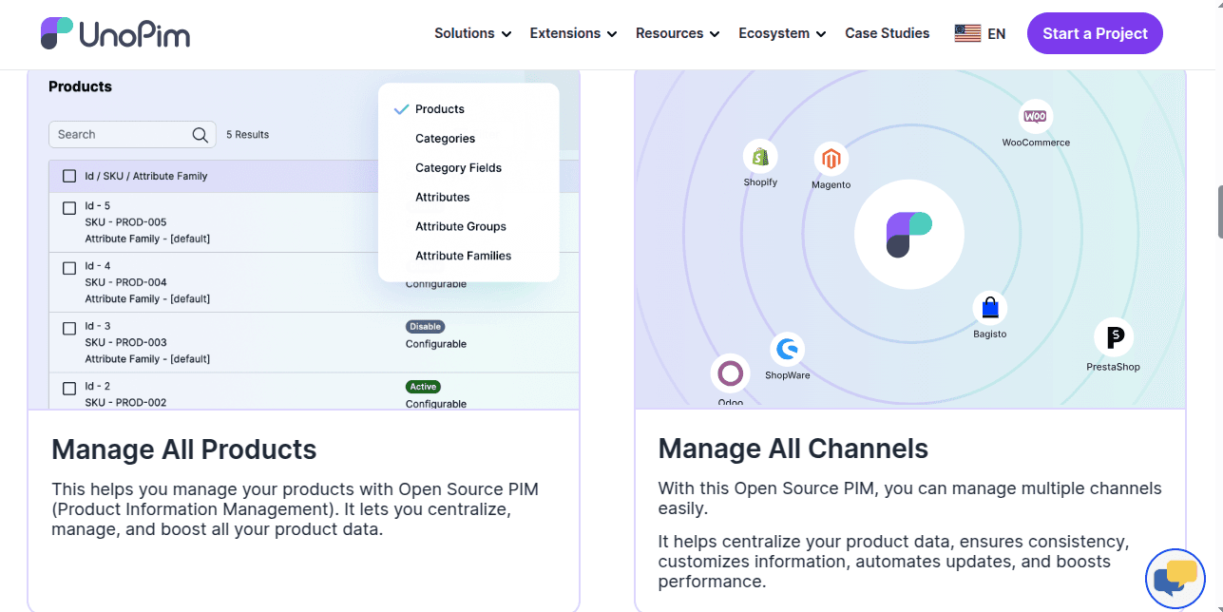Expand the Solutions dropdown menu
This screenshot has width=1223, height=612.
point(472,33)
